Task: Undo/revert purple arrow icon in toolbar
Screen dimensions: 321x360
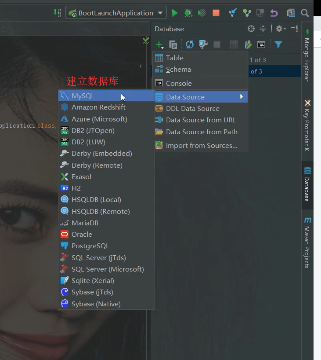Action: coord(274,13)
